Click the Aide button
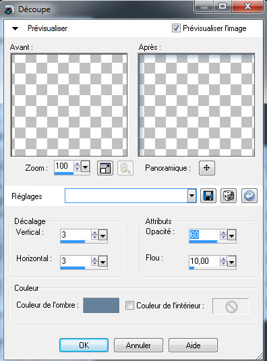 [194, 345]
